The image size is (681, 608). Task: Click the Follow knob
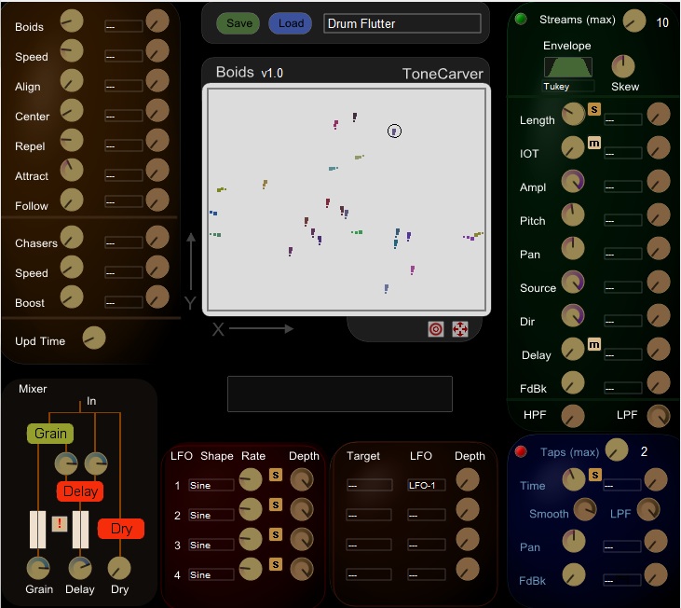(x=72, y=200)
